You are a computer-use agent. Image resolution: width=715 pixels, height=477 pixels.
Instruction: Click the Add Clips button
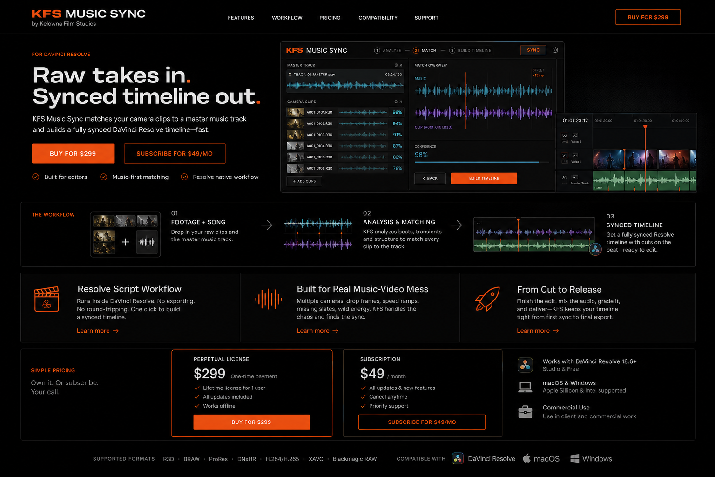click(304, 181)
